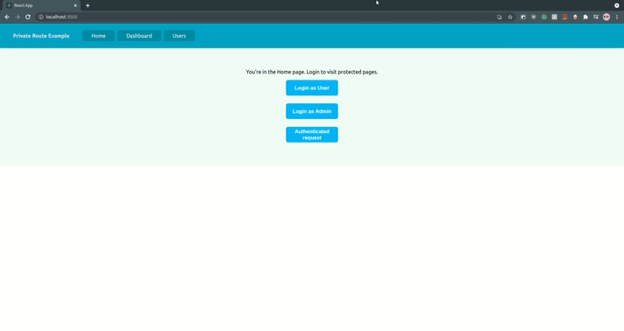Open the Dashboard nav item
The width and height of the screenshot is (624, 331).
pyautogui.click(x=138, y=36)
